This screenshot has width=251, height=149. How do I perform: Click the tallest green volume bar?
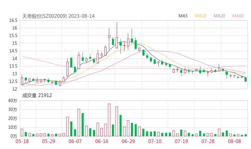point(83,125)
